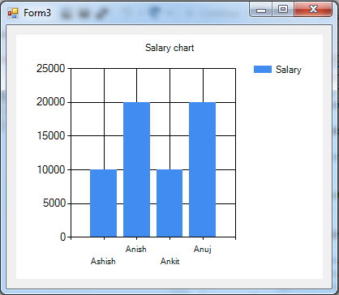
Task: Select the Ashish salary bar
Action: pyautogui.click(x=103, y=203)
